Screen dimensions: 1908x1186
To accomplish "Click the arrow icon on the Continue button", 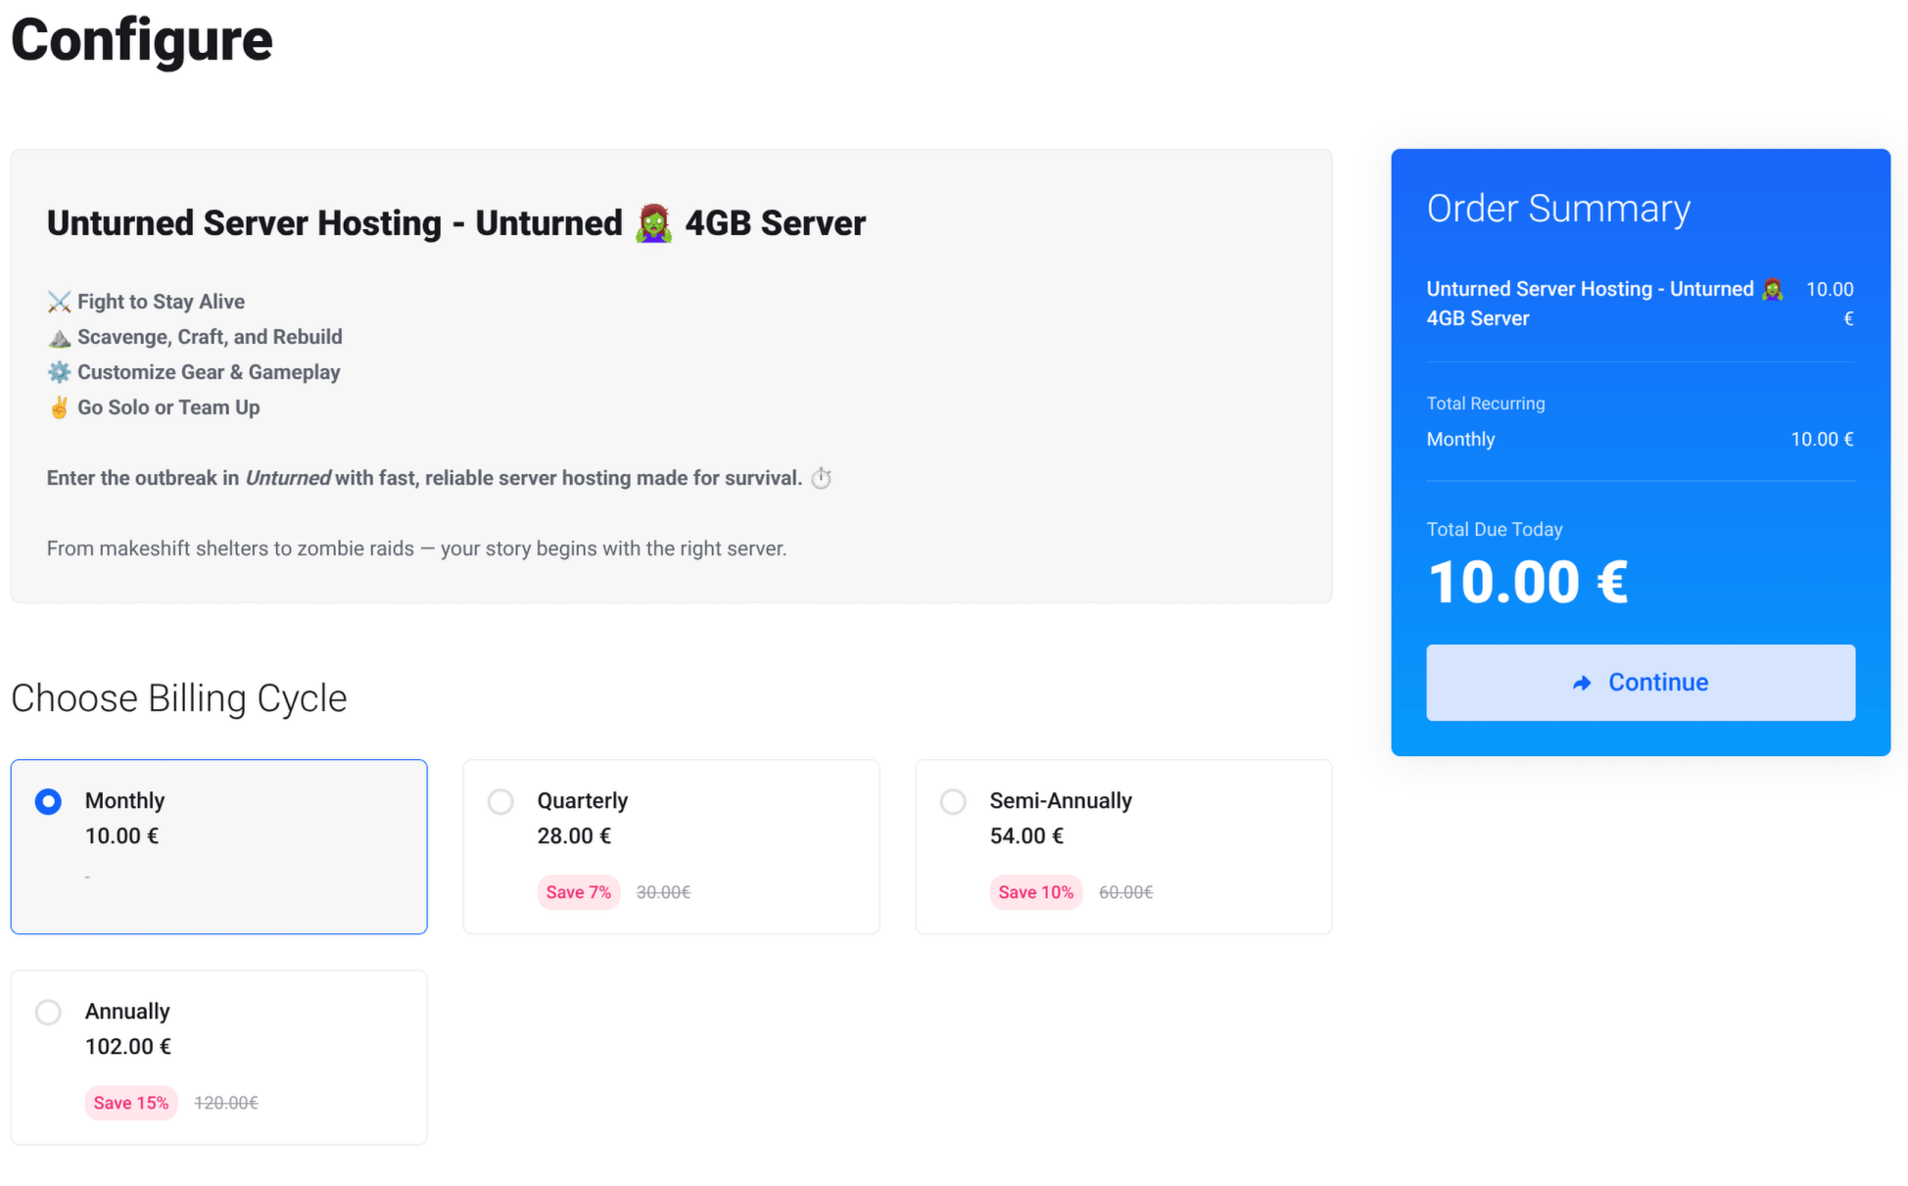I will point(1582,684).
